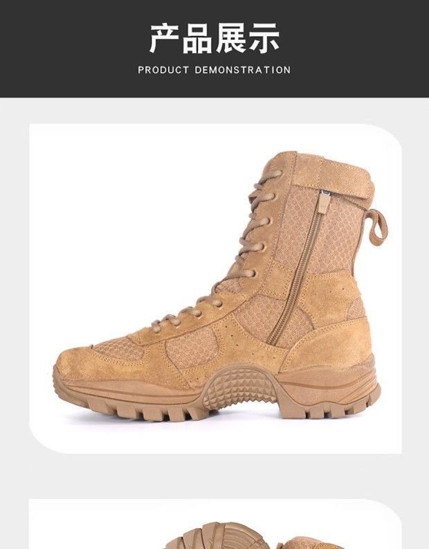Click the mesh panel on the boot vamp
The width and height of the screenshot is (429, 549).
(x=191, y=347)
